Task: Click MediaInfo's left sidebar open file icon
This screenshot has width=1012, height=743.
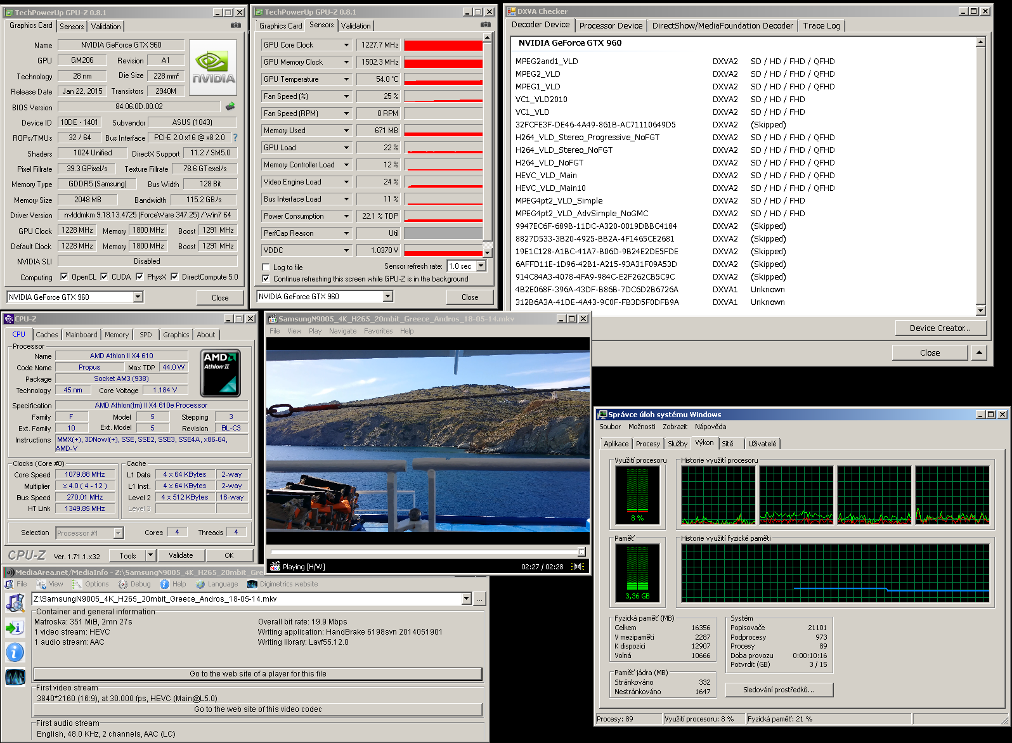Action: (x=15, y=602)
